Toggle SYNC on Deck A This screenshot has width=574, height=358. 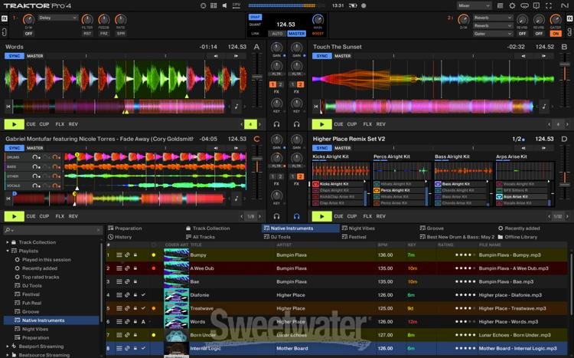15,56
